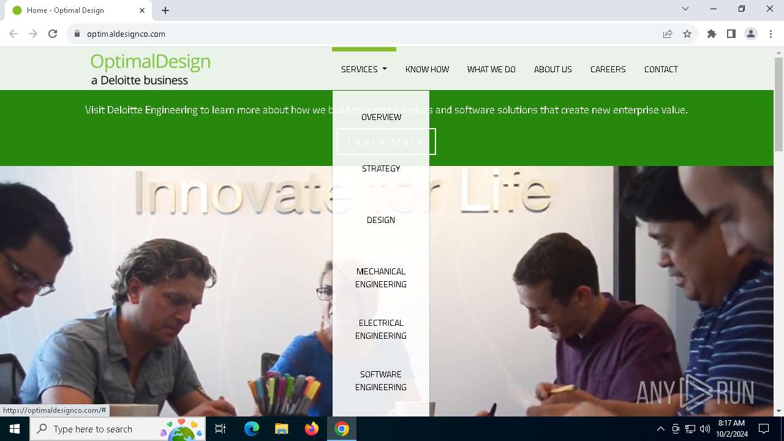The image size is (784, 441).
Task: Open the Chrome three-dot menu
Action: (771, 34)
